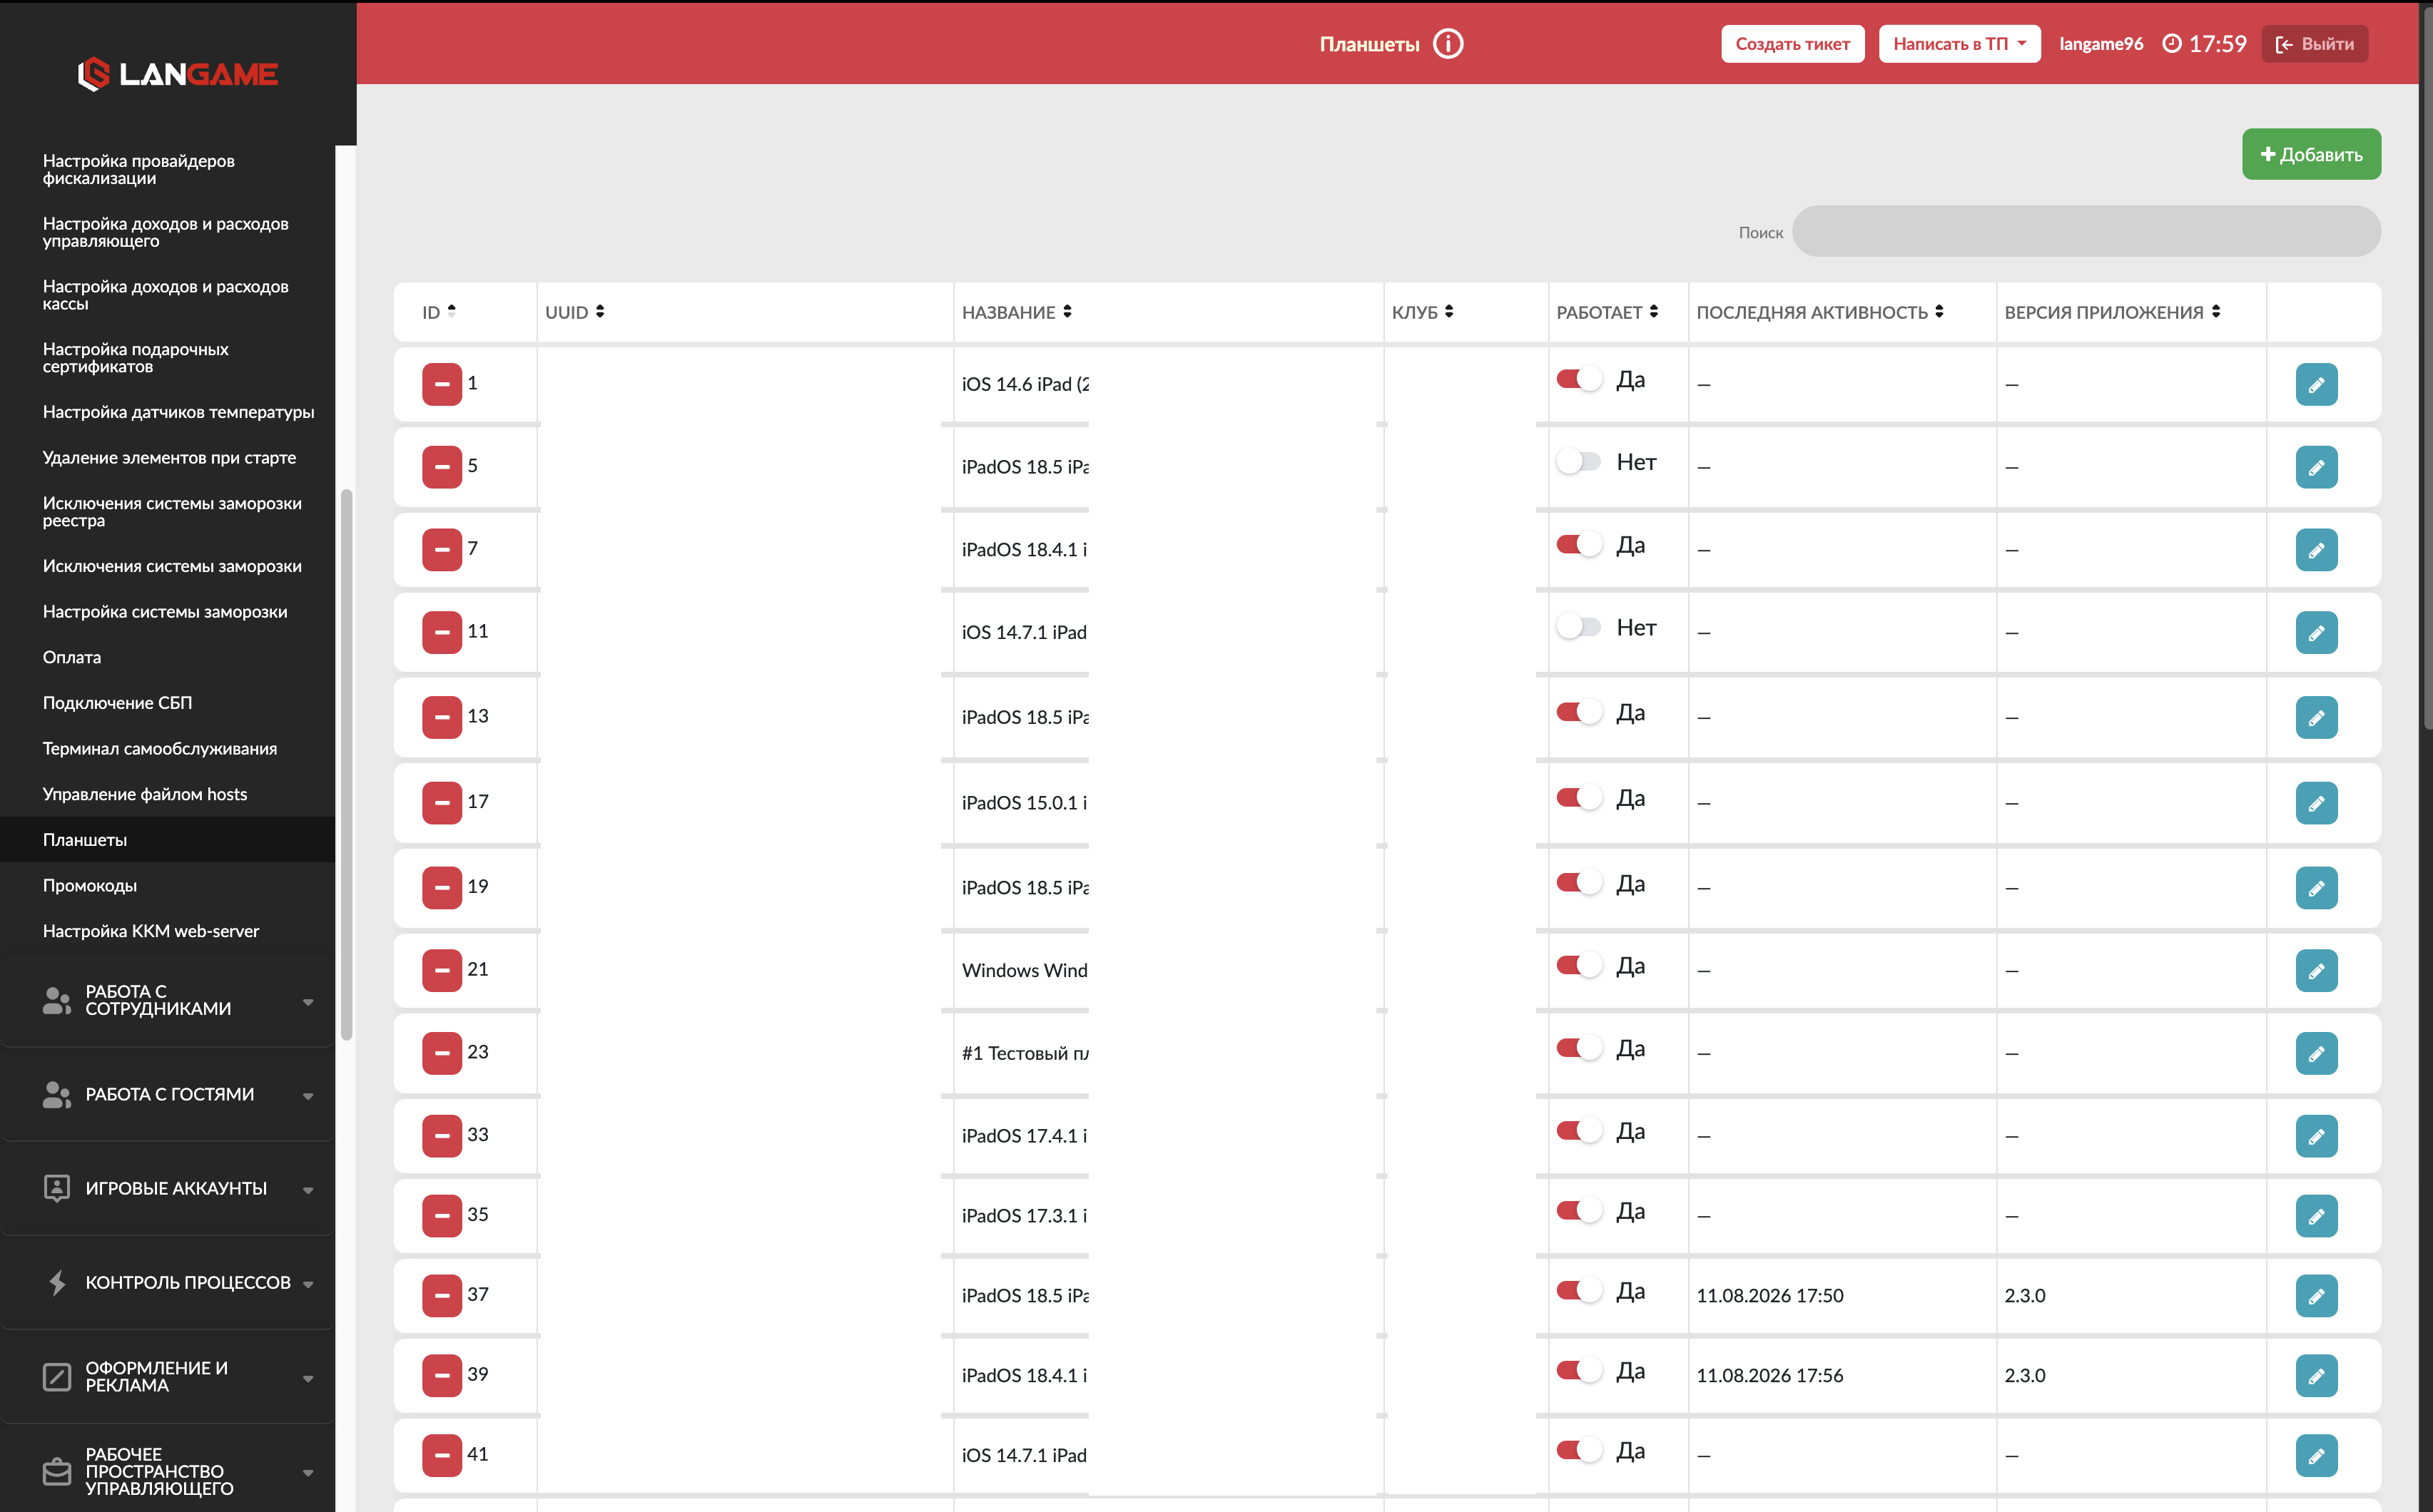Disable Работает switch for tablet ID 37
This screenshot has width=2433, height=1512.
[1579, 1291]
